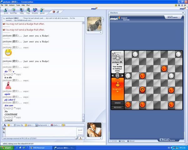Click the DRAW button in Checkers
188x150 pixels.
(x=118, y=103)
